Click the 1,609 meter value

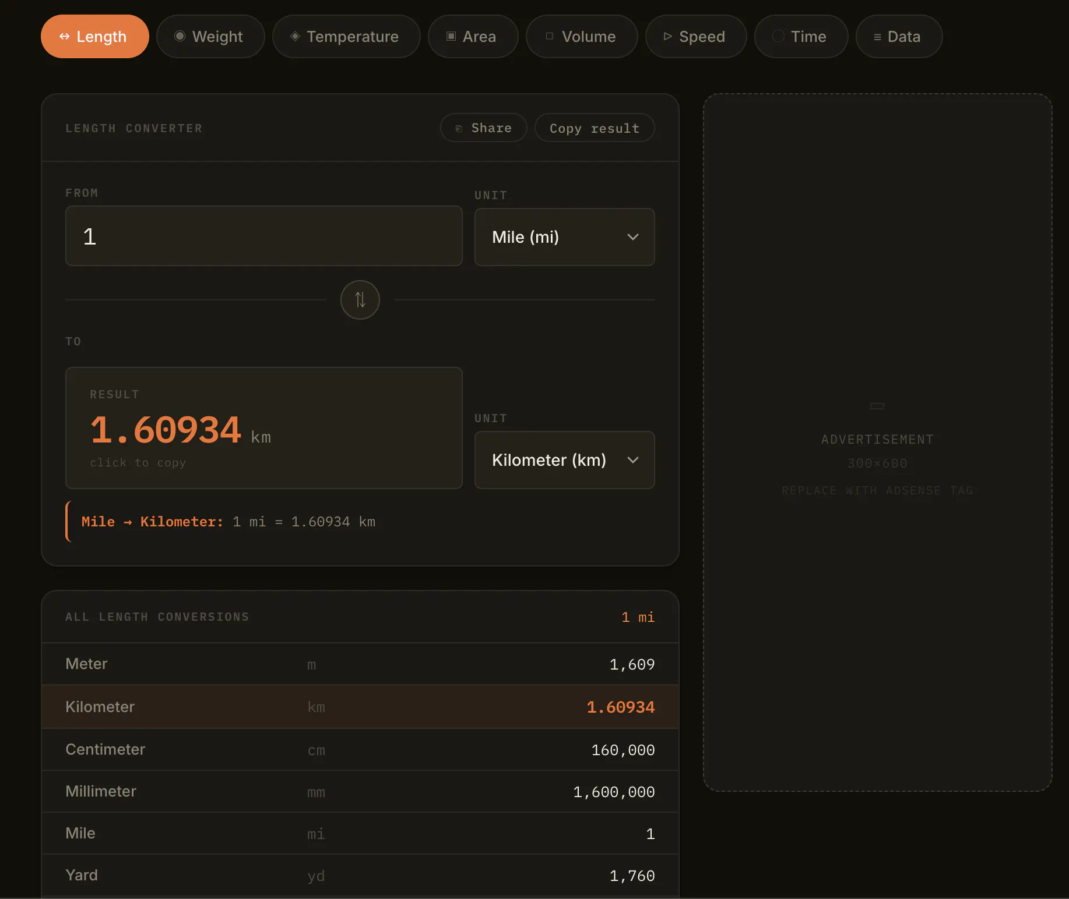pos(632,664)
